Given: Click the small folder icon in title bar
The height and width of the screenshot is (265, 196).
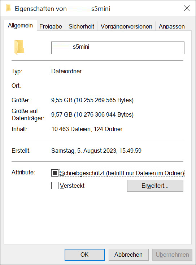Looking at the screenshot, I should [x=8, y=8].
